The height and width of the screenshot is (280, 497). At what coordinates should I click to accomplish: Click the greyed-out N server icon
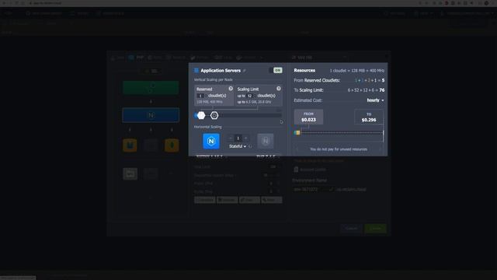(x=266, y=141)
